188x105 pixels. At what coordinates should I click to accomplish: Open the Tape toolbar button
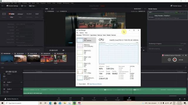(24, 6)
